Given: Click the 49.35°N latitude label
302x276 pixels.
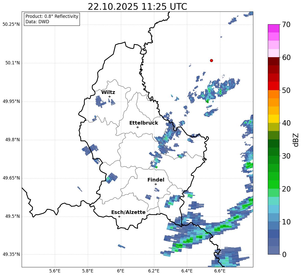Looking at the screenshot, I should [x=11, y=254].
